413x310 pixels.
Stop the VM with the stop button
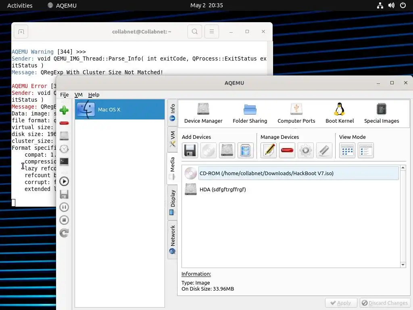tap(64, 220)
